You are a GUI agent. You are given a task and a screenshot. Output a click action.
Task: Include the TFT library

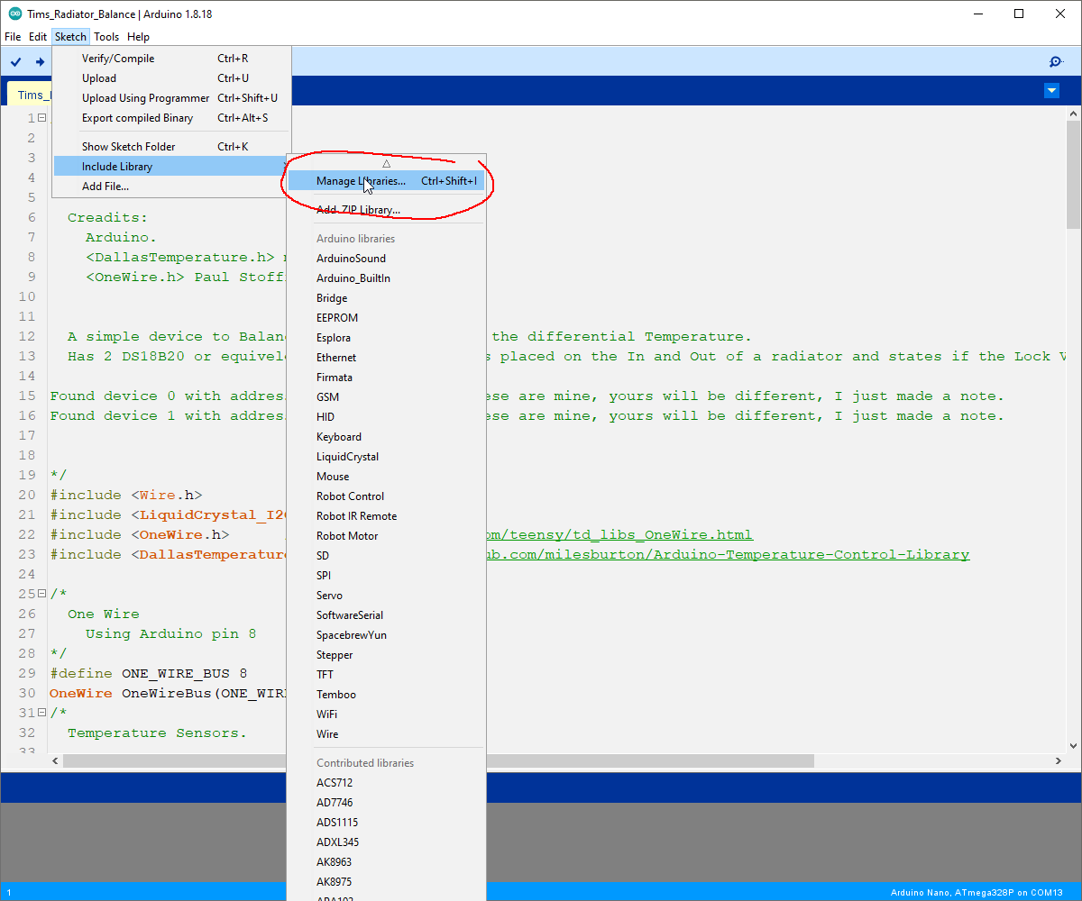coord(386,675)
